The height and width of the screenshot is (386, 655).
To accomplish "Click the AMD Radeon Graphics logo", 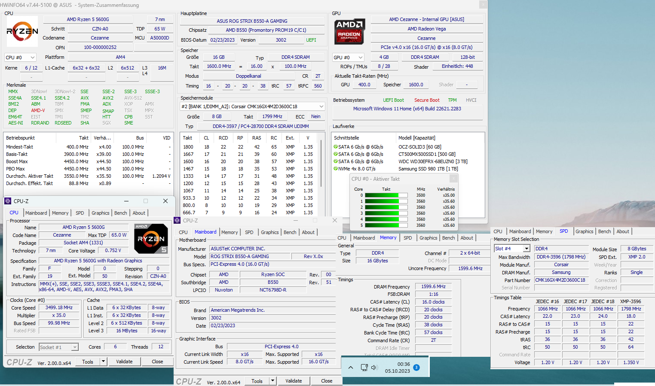I will [350, 31].
